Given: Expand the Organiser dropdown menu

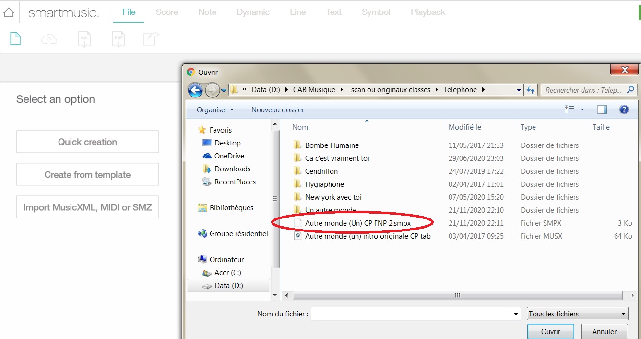Looking at the screenshot, I should point(215,110).
